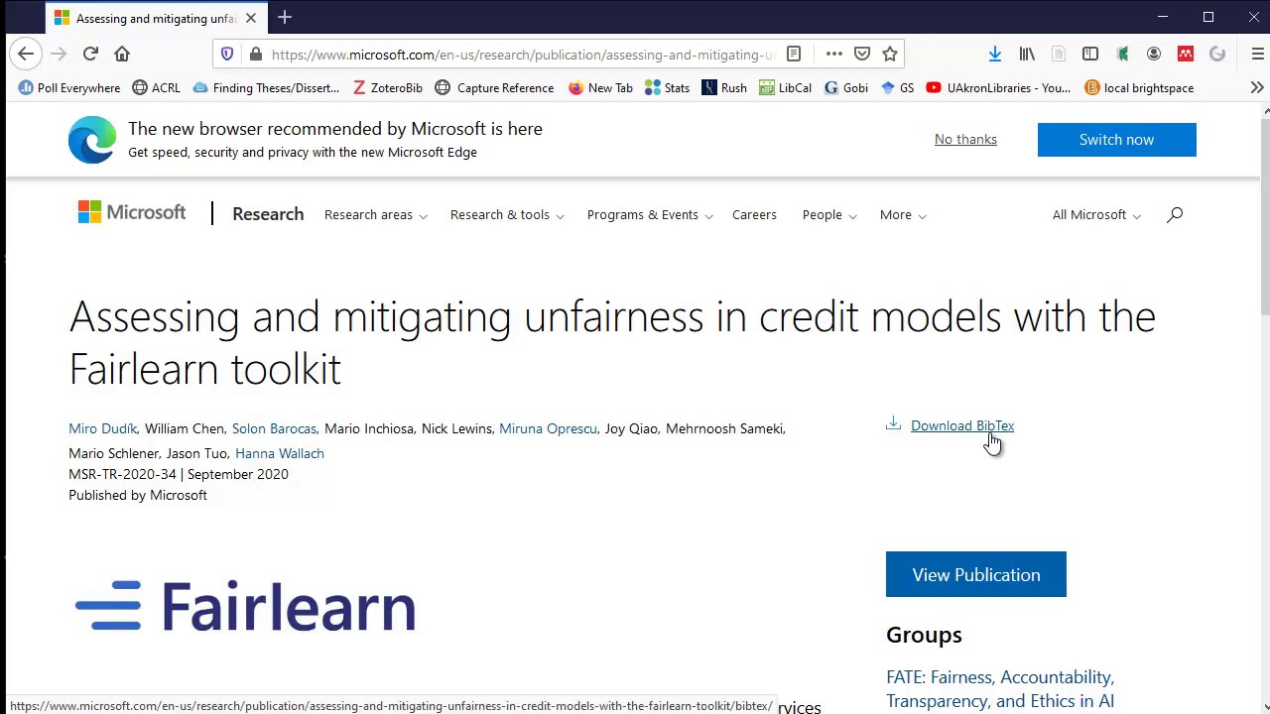Click the Switch now button
The image size is (1270, 714).
pyautogui.click(x=1116, y=140)
